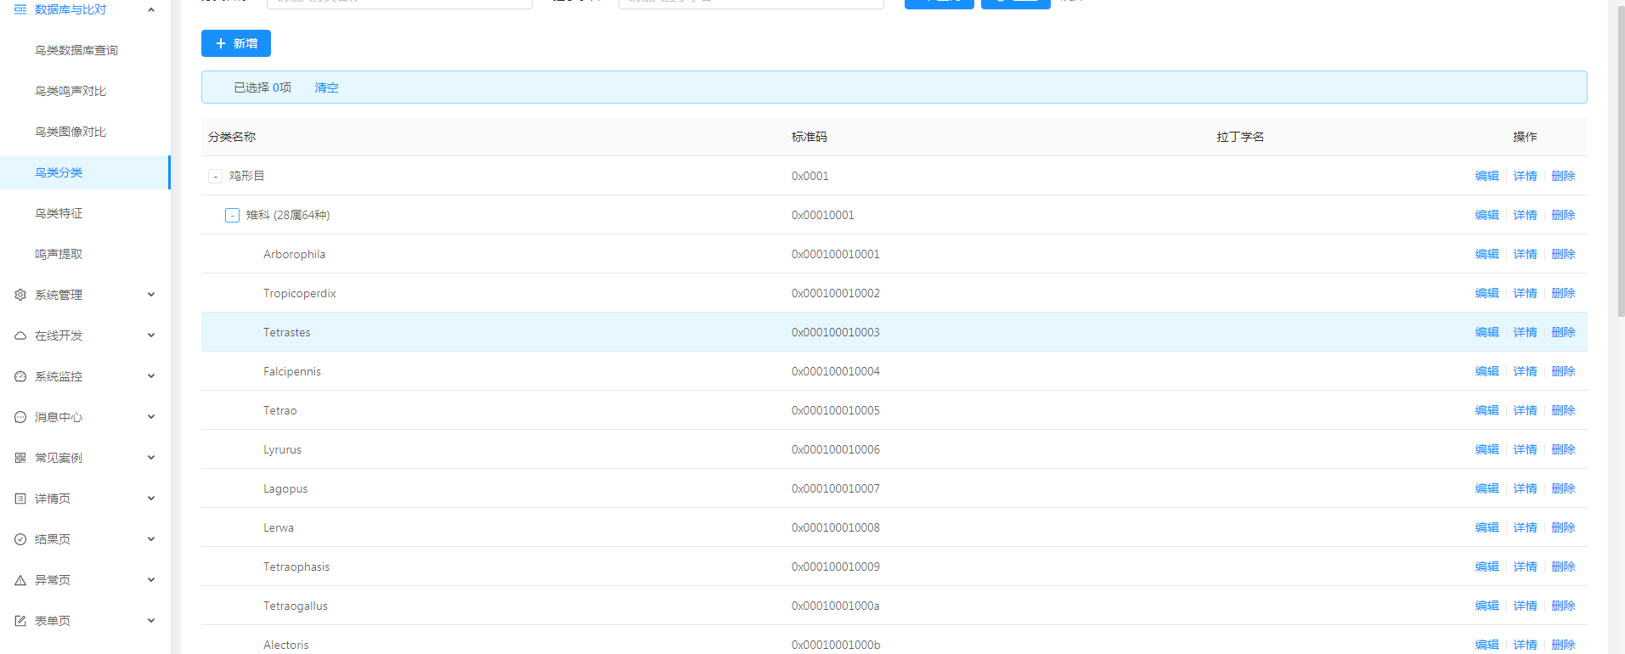Collapse the 数据库与比对 sidebar section
This screenshot has height=654, width=1625.
point(151,9)
